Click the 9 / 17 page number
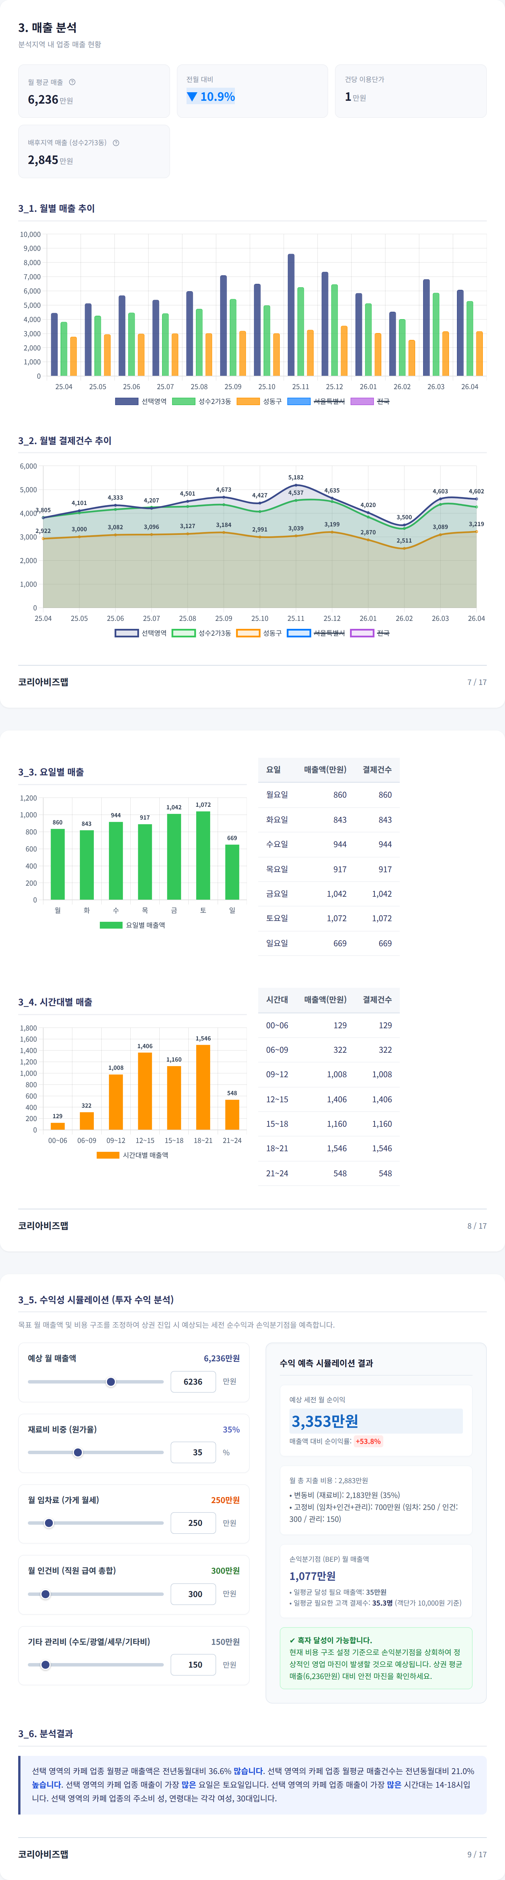This screenshot has height=1880, width=505. (x=477, y=1854)
